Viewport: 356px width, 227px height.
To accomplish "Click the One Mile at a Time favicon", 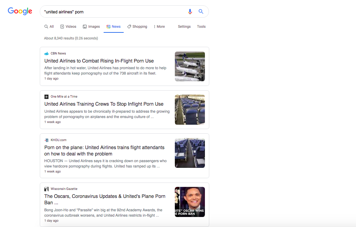I will click(46, 97).
